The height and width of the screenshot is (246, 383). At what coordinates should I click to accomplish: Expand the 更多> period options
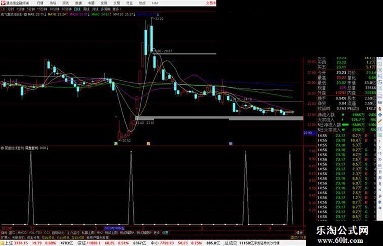117,9
